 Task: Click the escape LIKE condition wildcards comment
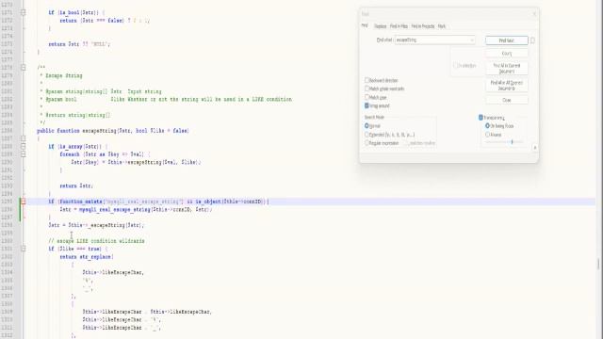tap(96, 241)
